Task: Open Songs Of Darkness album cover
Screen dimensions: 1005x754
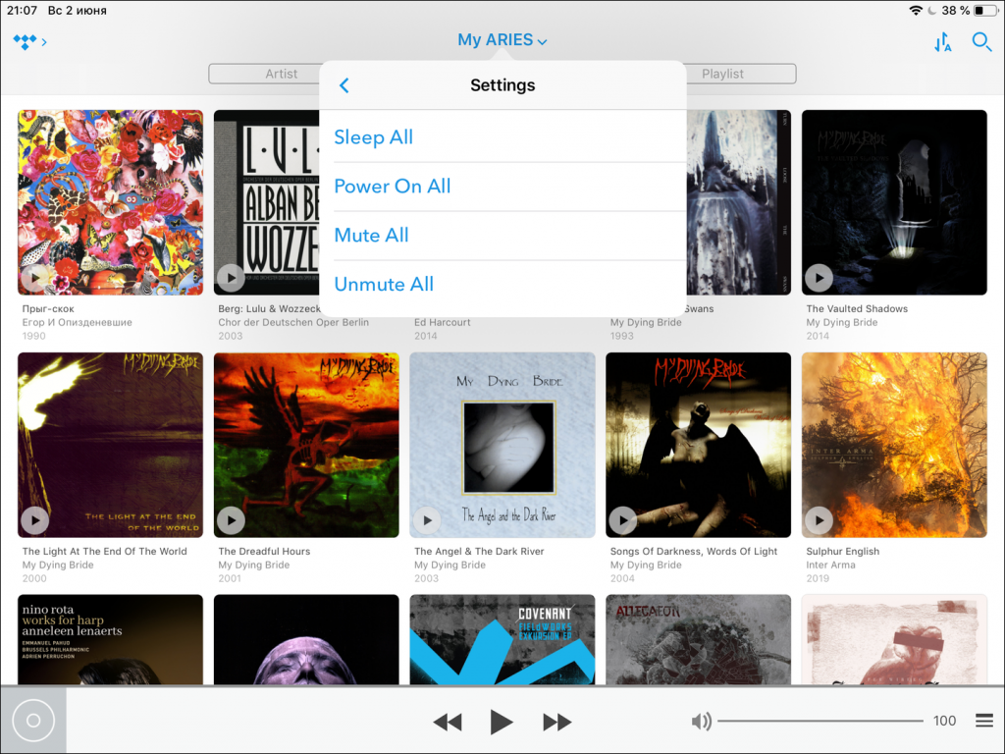Action: click(698, 445)
